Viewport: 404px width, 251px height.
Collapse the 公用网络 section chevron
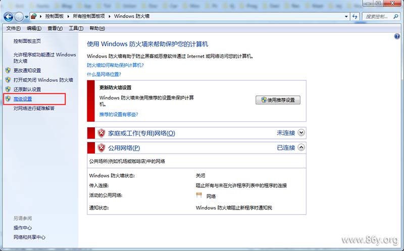click(301, 147)
